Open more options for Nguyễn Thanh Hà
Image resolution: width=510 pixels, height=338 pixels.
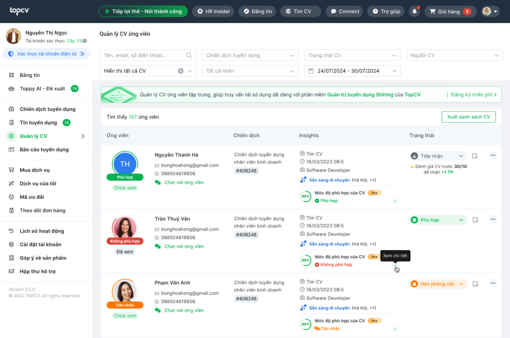click(x=493, y=156)
